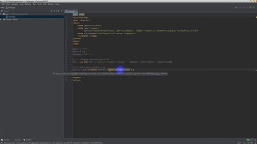Open the Window menu
Viewport: 257px width, 144px height.
pyautogui.click(x=51, y=4)
